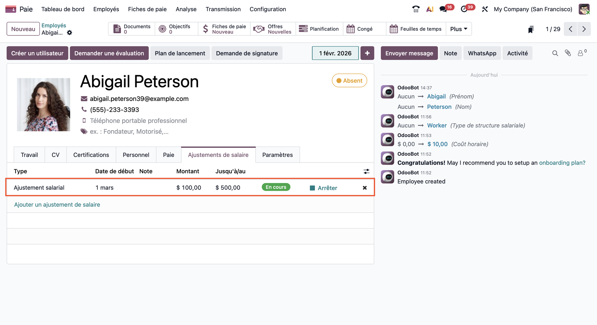The image size is (597, 325).
Task: Click the Absent status indicator badge
Action: (x=349, y=81)
